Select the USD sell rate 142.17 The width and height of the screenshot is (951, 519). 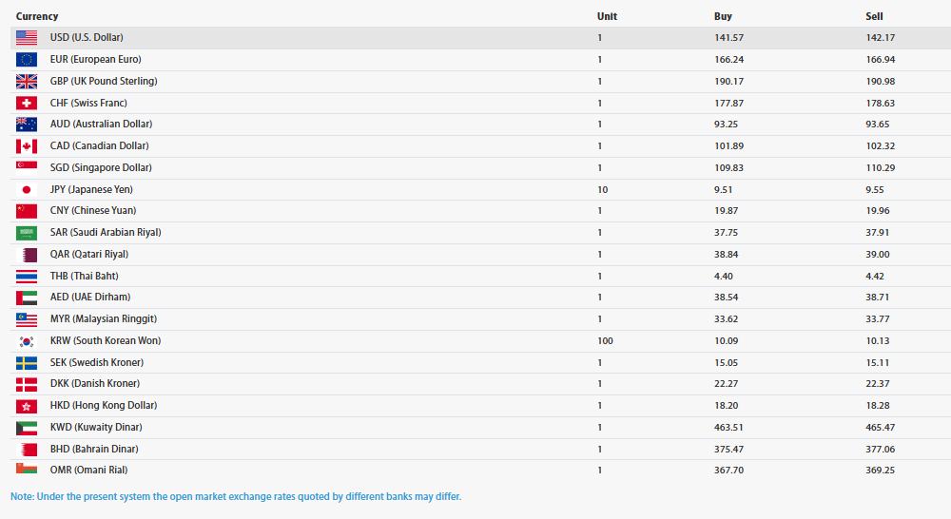880,38
